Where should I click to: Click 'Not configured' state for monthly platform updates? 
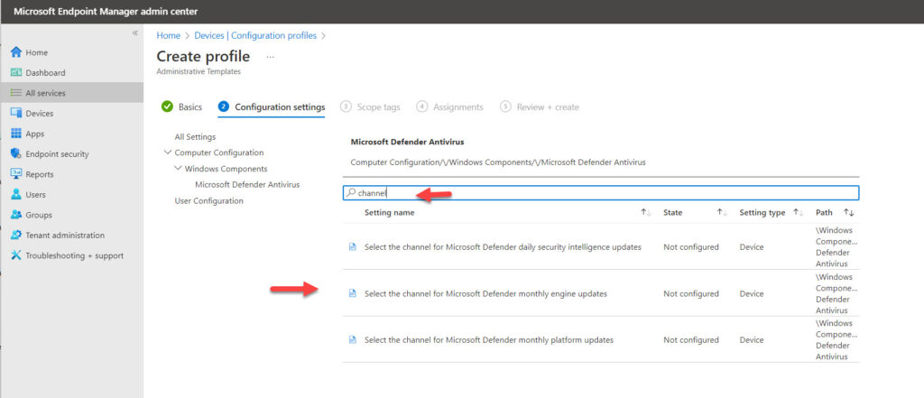click(x=690, y=340)
